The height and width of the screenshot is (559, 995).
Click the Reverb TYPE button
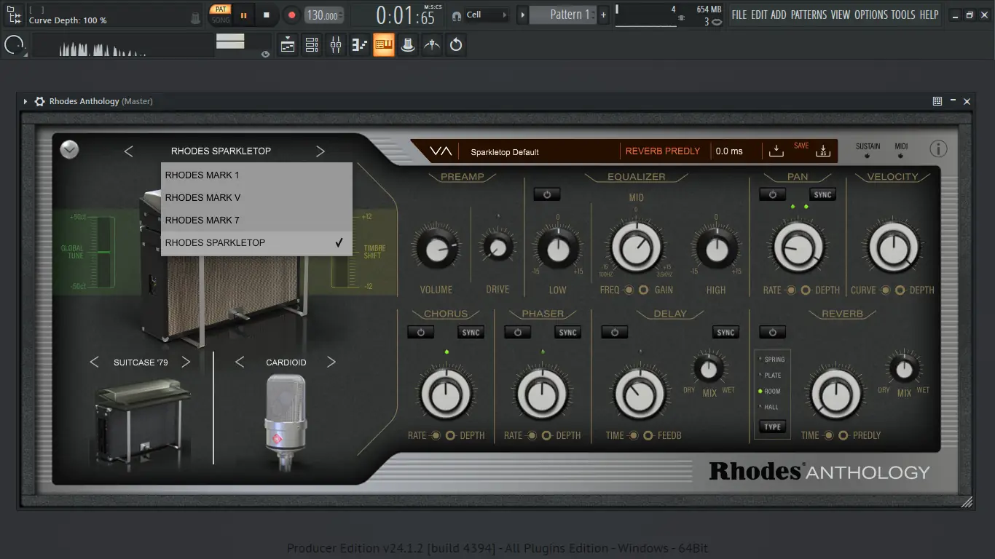pyautogui.click(x=773, y=427)
